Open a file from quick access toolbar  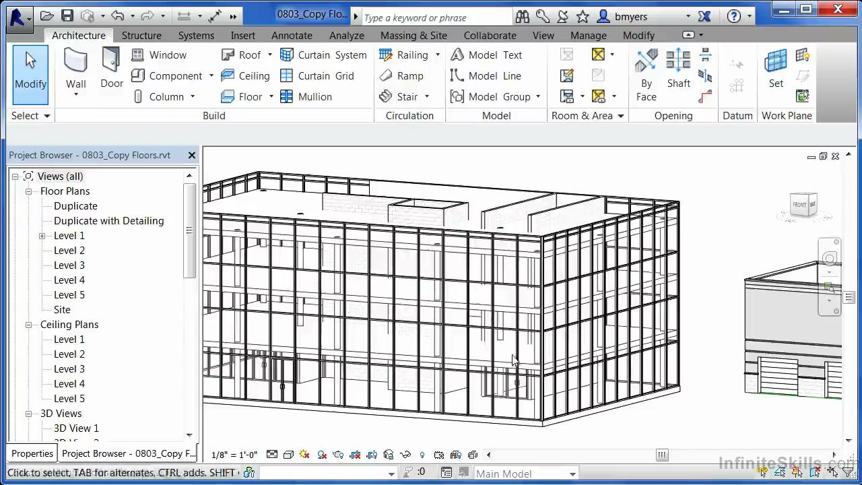[x=47, y=16]
